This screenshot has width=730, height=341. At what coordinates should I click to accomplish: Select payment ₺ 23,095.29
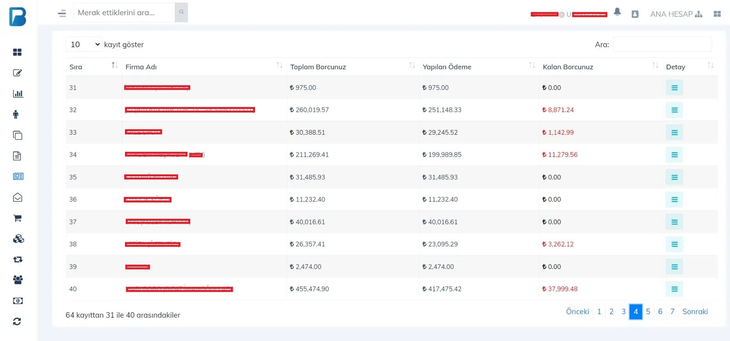tap(440, 244)
